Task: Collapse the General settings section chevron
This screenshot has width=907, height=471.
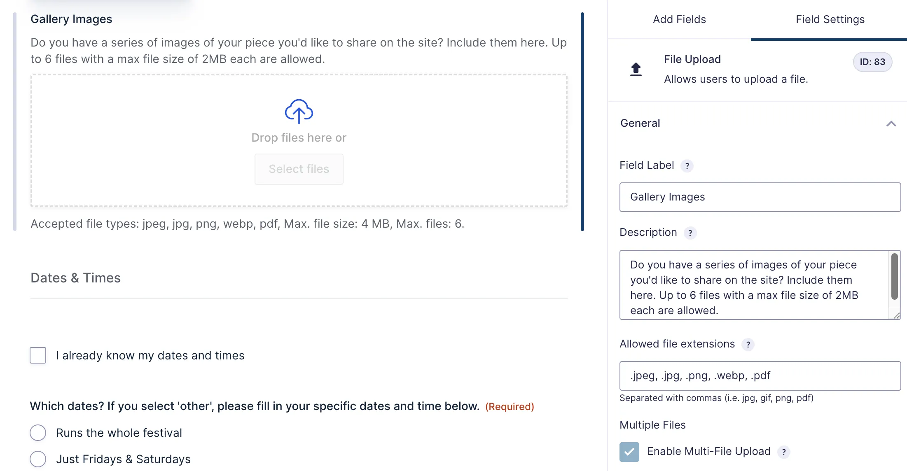Action: point(891,124)
